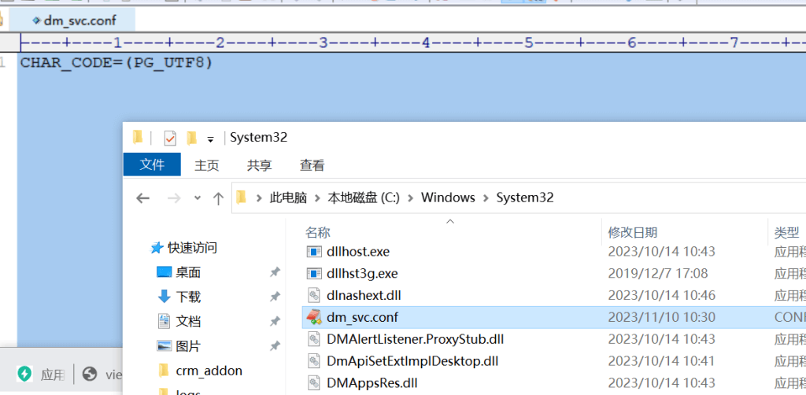The height and width of the screenshot is (395, 806).
Task: Click the Explorer back arrow
Action: click(142, 198)
